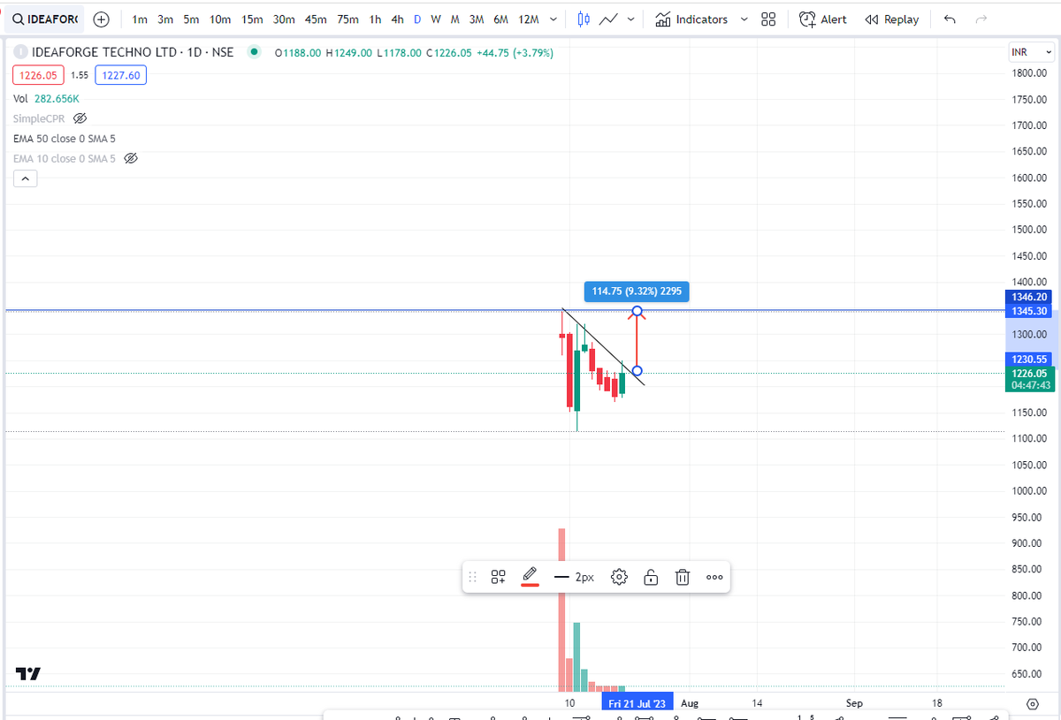Open the Indicators dialog
This screenshot has width=1061, height=720.
tap(692, 19)
